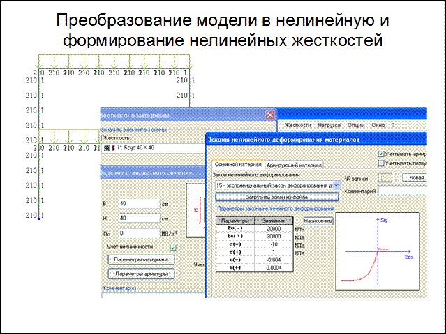This screenshot has width=446, height=334.
Task: Toggle Учет нелинейности checkbox
Action: tap(172, 248)
